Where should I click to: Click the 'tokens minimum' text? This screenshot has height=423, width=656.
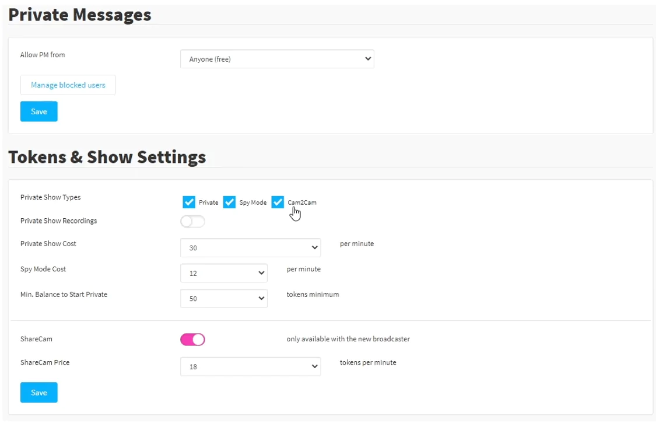[313, 295]
